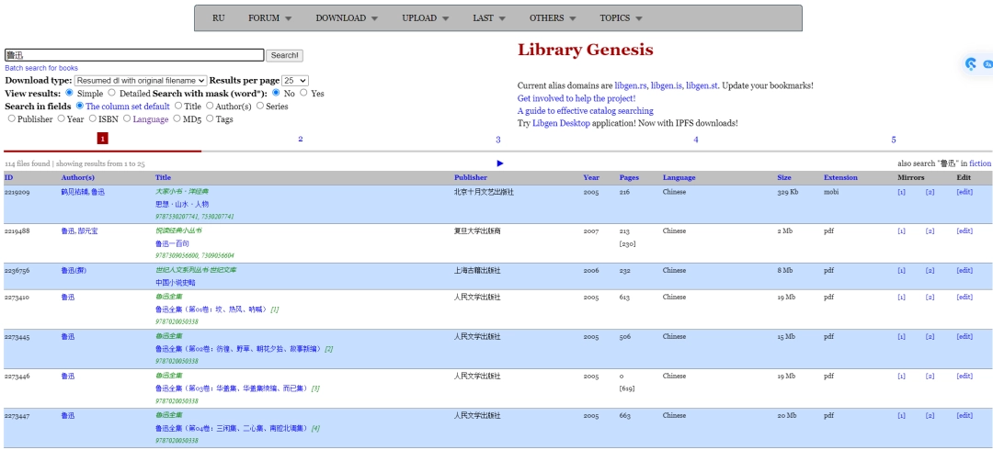Screen dimensions: 993x450
Task: Open the floating blue assistant icon
Action: 971,64
